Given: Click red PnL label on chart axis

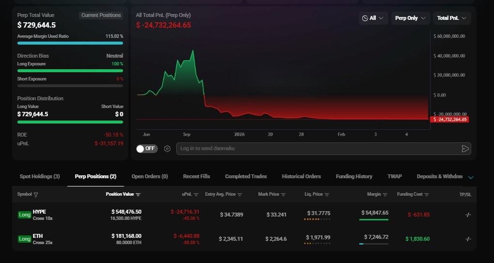Looking at the screenshot, I should coord(449,119).
